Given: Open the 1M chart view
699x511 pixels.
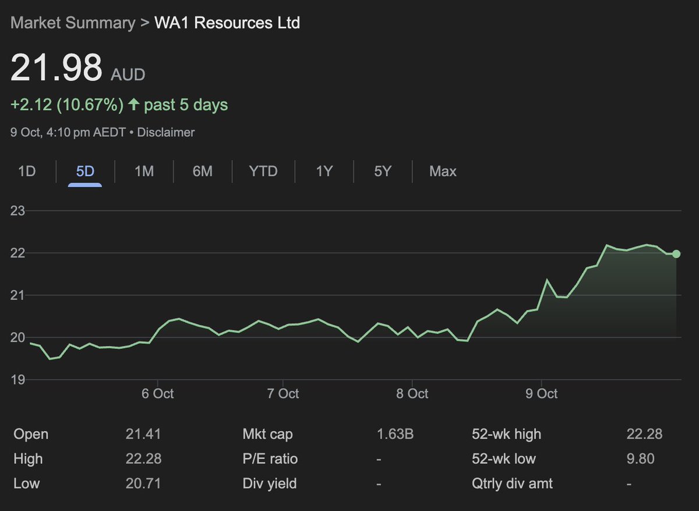Looking at the screenshot, I should (144, 171).
